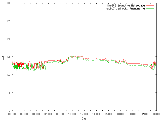Click x-axis time label 06:00
Image resolution: width=161 pixels, height=120 pixels.
(48, 114)
